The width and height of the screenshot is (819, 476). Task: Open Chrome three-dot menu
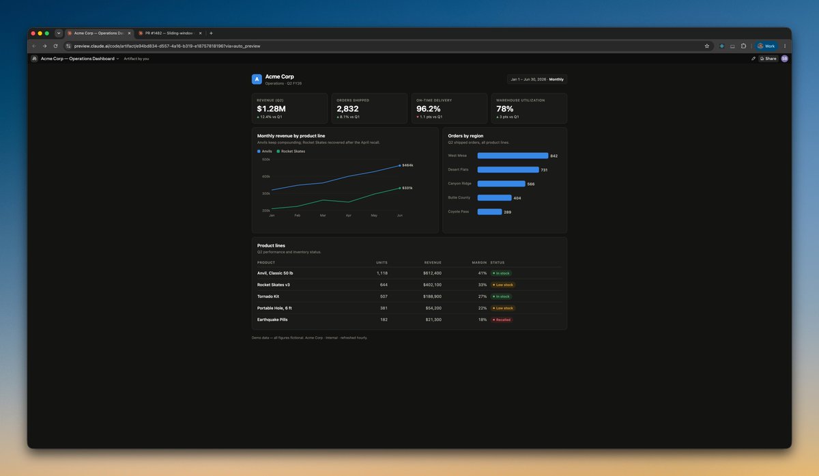[x=785, y=46]
